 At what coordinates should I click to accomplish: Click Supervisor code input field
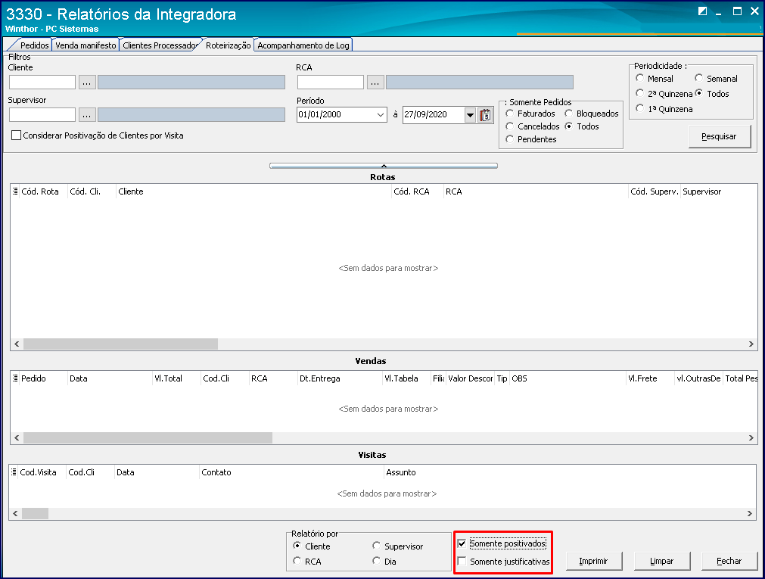click(x=42, y=115)
